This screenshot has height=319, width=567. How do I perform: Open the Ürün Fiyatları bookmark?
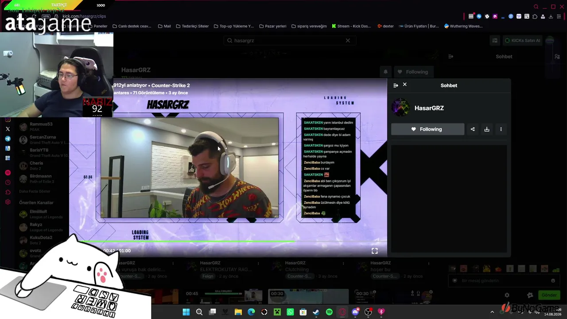[x=419, y=26]
